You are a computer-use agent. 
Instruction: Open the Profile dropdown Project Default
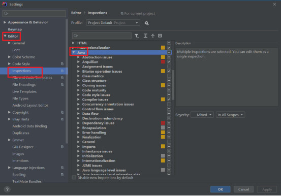[113, 23]
